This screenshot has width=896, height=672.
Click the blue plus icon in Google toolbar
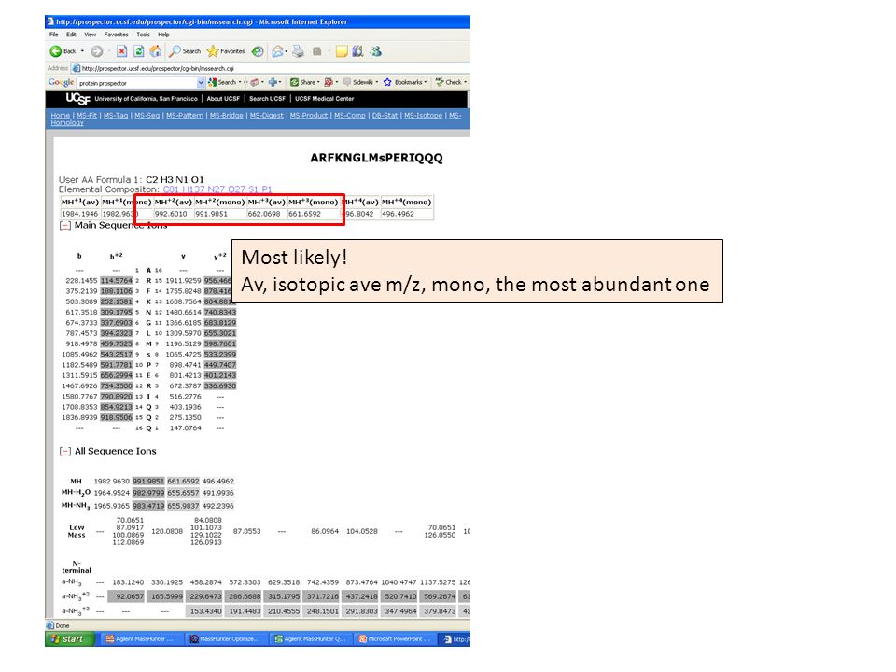pyautogui.click(x=273, y=82)
